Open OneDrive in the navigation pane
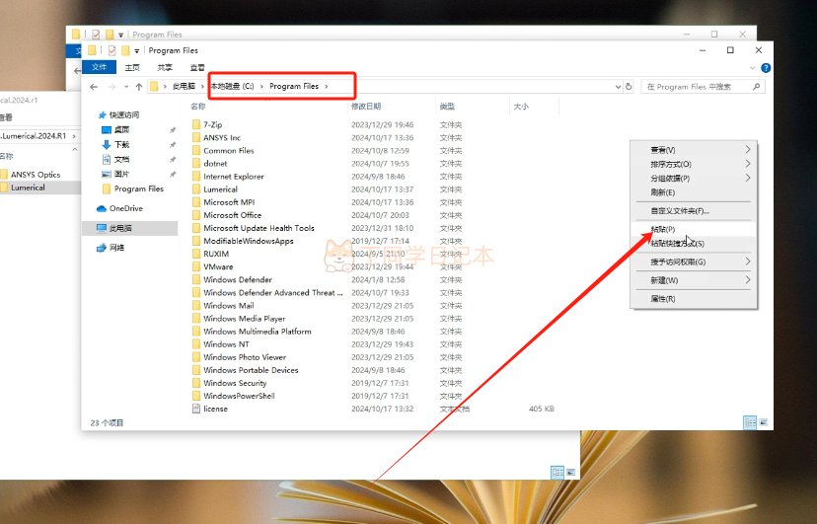 tap(125, 208)
